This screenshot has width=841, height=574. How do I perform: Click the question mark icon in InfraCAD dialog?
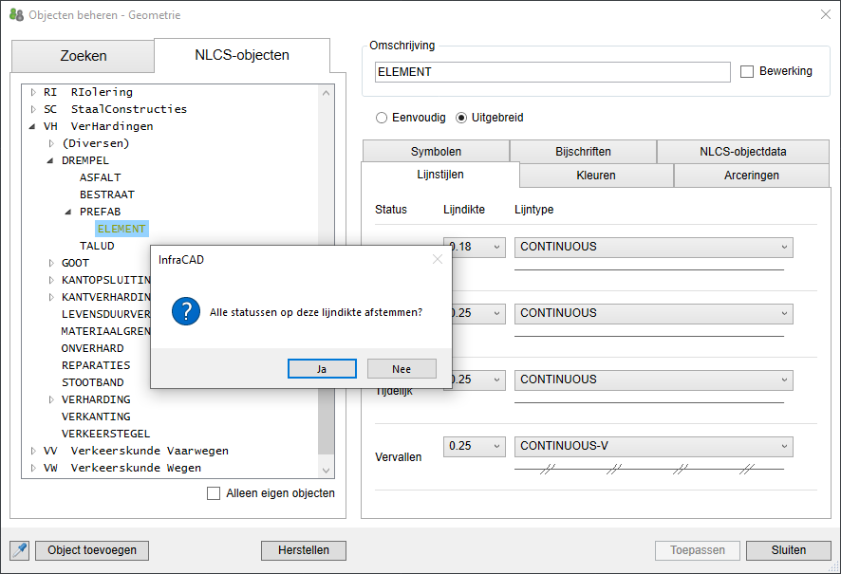coord(186,311)
